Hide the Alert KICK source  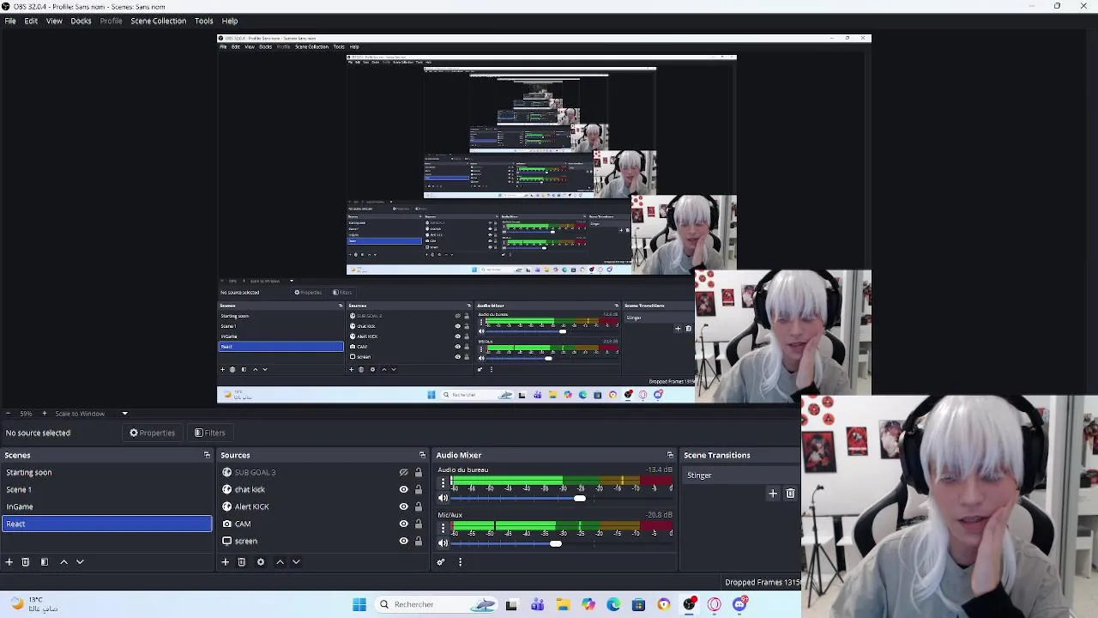coord(403,506)
